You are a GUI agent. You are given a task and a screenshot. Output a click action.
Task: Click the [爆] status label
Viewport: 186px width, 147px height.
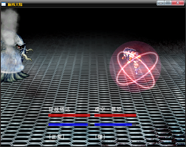click(100, 137)
